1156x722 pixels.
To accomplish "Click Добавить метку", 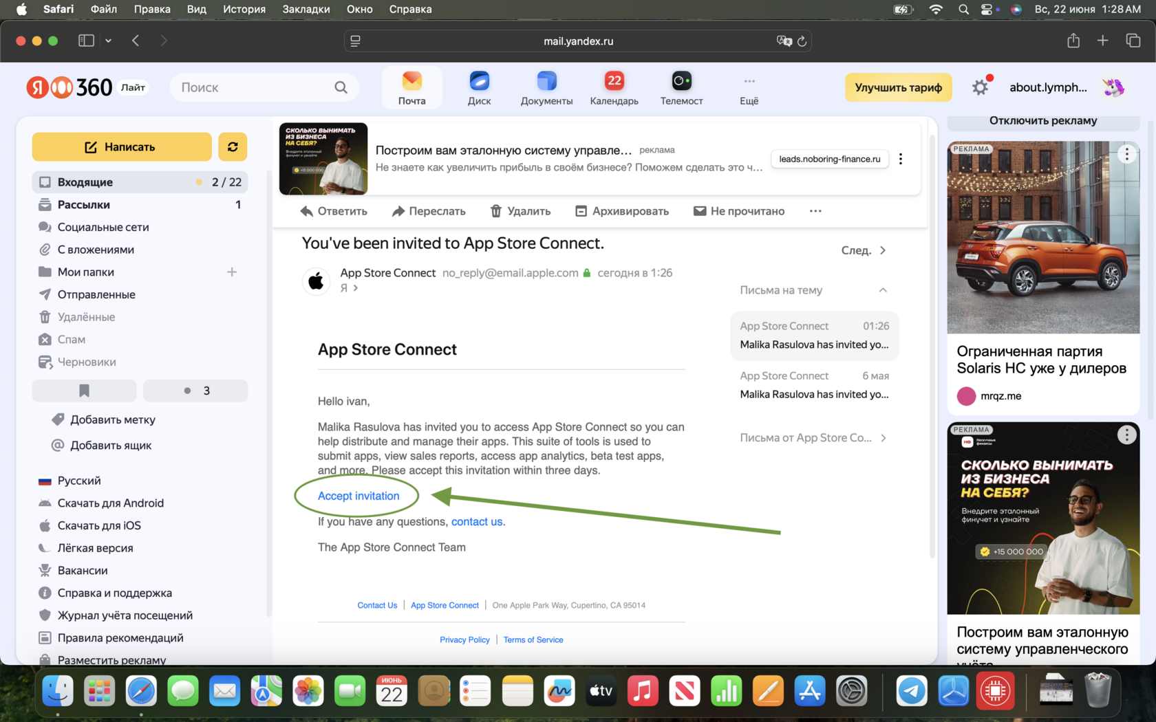I will (104, 419).
